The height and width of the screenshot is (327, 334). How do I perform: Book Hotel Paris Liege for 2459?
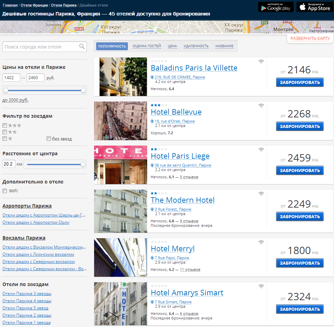pos(300,170)
